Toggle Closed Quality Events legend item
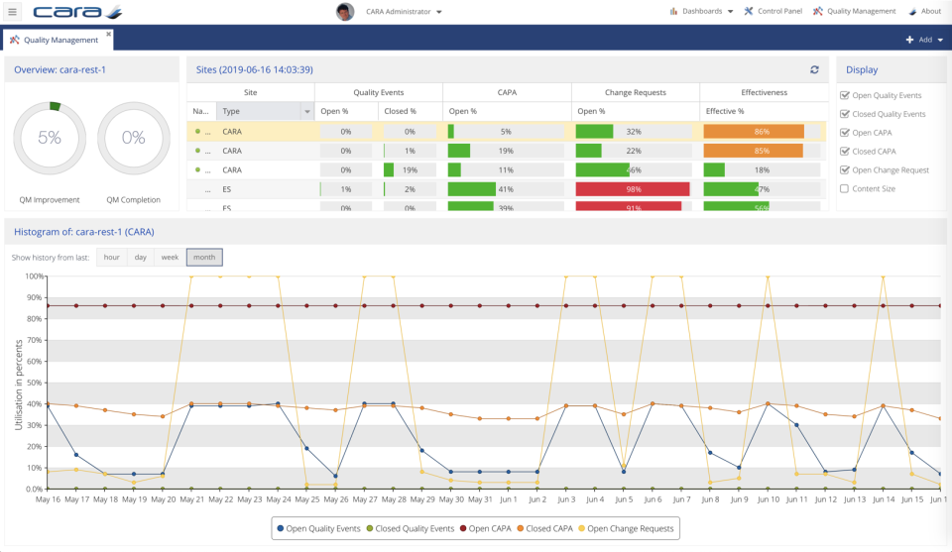 [411, 528]
